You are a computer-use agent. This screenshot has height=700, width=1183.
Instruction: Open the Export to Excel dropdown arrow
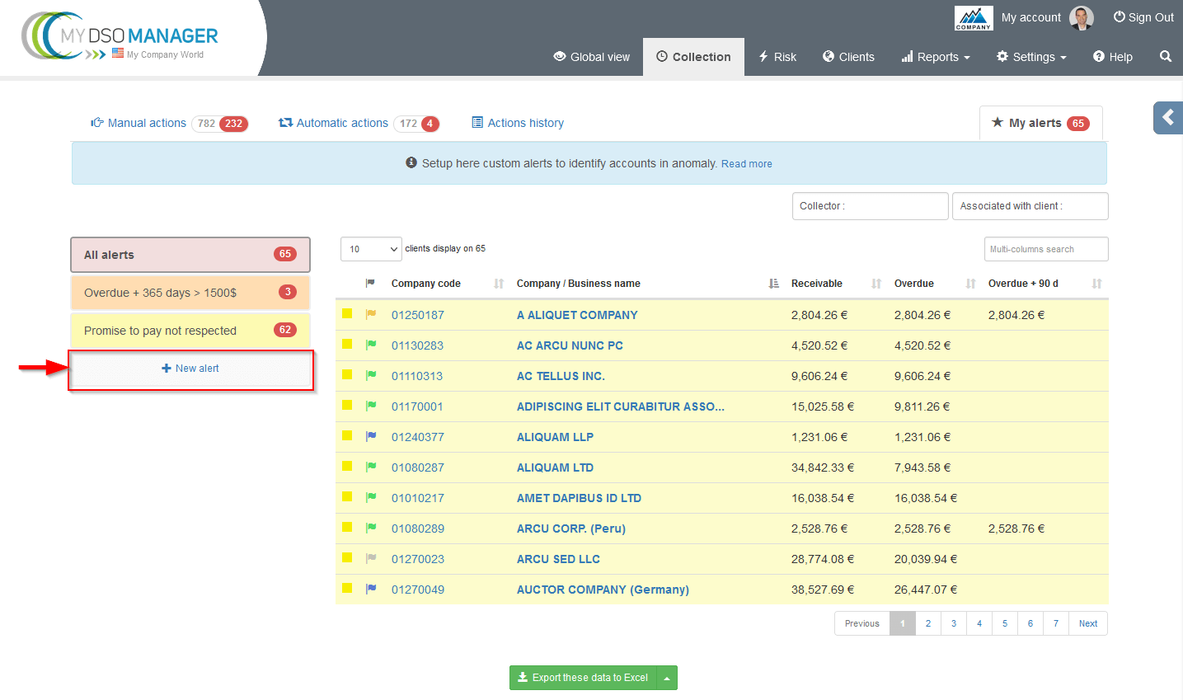[667, 678]
